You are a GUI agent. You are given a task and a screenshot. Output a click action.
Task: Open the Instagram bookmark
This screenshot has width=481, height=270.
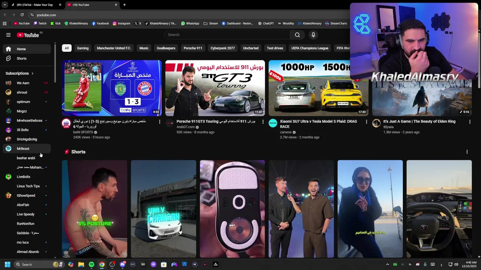coord(121,23)
